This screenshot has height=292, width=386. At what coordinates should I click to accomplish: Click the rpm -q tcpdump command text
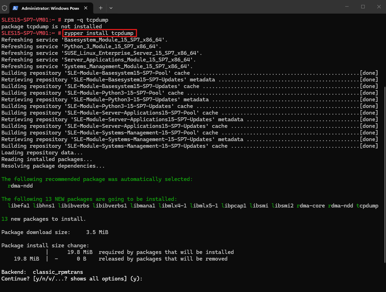tap(86, 20)
